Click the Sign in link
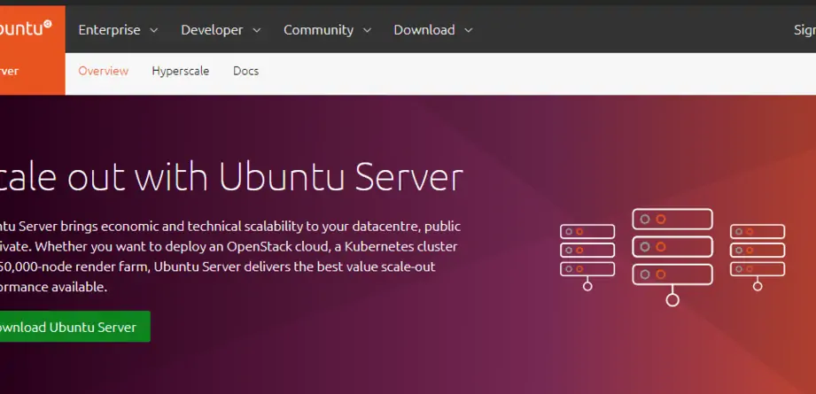 click(x=804, y=30)
